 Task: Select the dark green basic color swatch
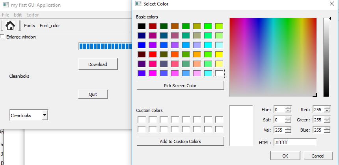coord(164,26)
